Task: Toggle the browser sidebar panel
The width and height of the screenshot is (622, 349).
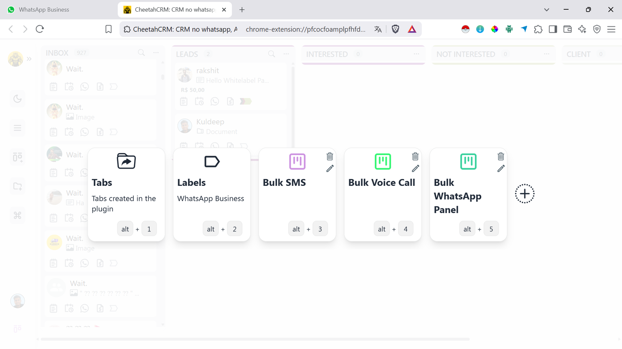Action: [553, 29]
